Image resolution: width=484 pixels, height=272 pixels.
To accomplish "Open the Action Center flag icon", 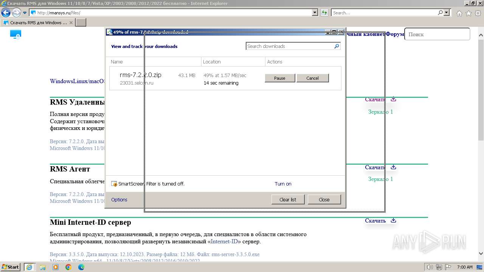I will pyautogui.click(x=448, y=267).
